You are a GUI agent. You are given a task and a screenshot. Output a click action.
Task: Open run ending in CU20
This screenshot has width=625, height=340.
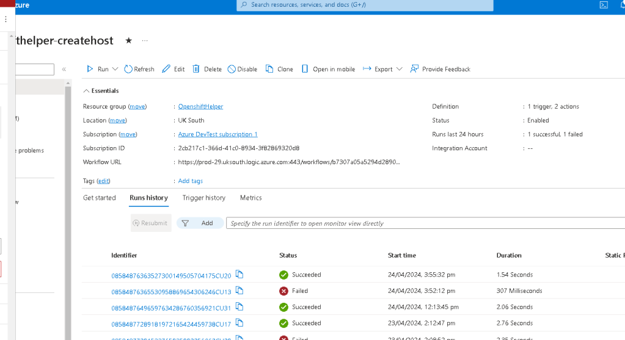(x=171, y=275)
